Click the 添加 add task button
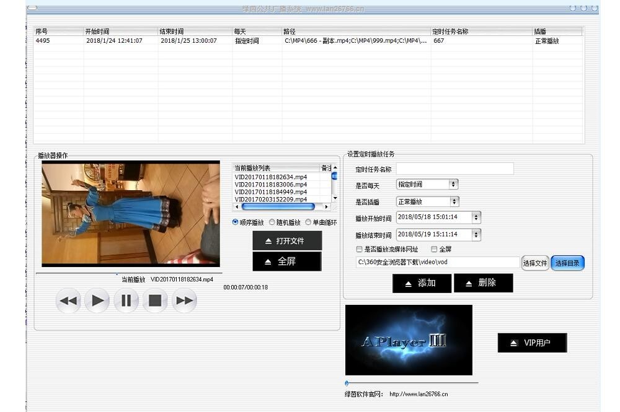 [x=420, y=283]
